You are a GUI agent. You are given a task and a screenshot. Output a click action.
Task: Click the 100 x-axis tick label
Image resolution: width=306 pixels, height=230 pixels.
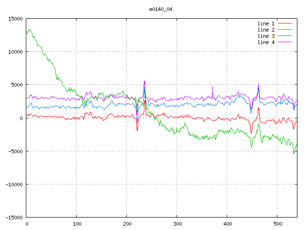coord(76,224)
